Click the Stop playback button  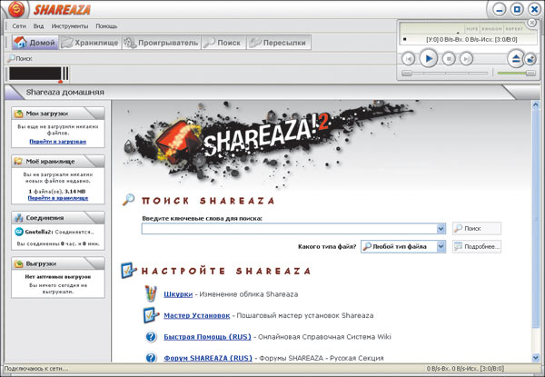click(x=448, y=58)
